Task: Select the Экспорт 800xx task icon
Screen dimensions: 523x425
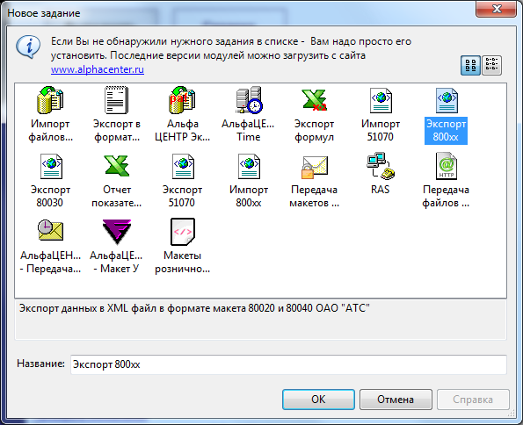Action: click(x=447, y=100)
